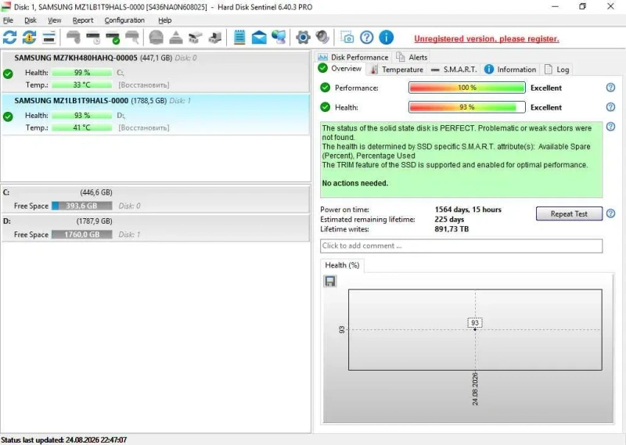626x445 pixels.
Task: Open the File menu
Action: [8, 20]
